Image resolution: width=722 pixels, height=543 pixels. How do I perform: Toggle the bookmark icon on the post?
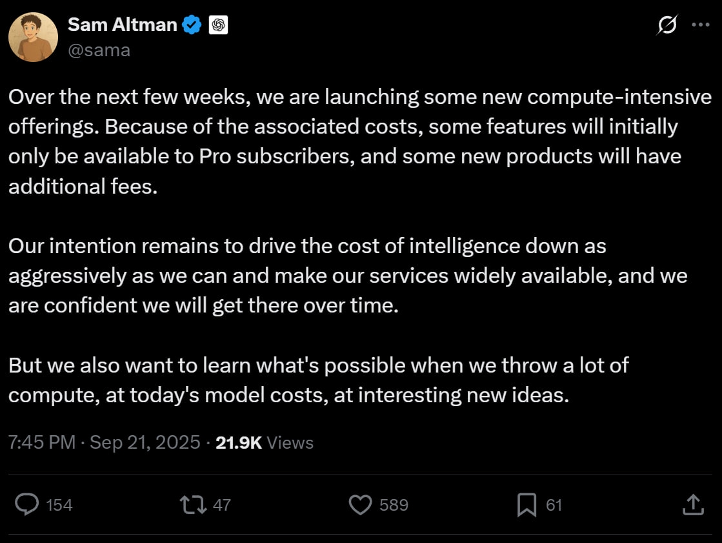[526, 504]
